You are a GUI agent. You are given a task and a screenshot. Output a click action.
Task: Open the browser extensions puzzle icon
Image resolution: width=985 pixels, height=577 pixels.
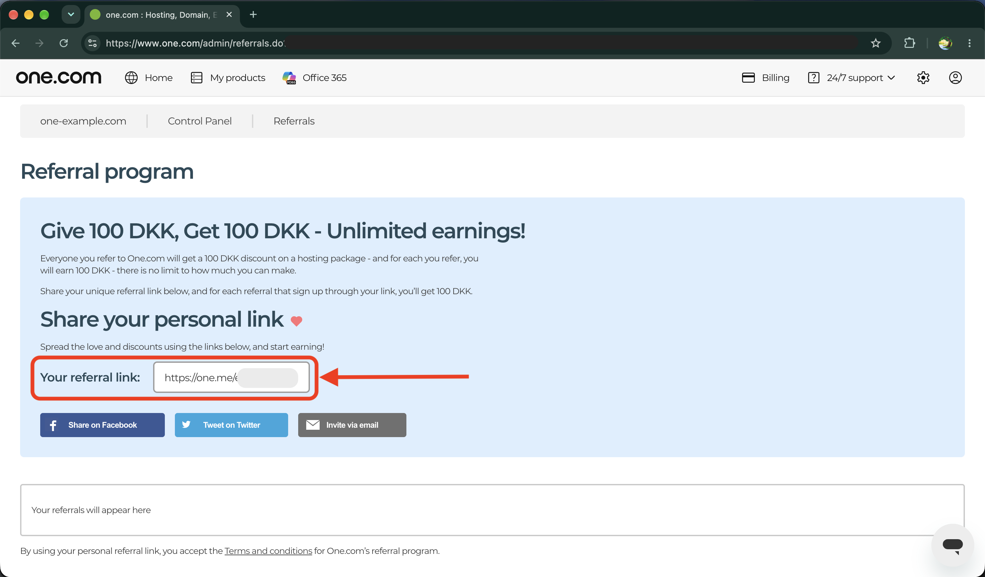[910, 43]
